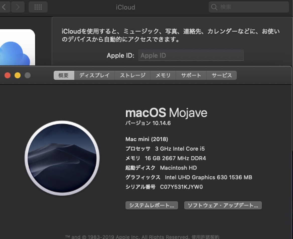Go forward in System Preferences

[x=18, y=7]
